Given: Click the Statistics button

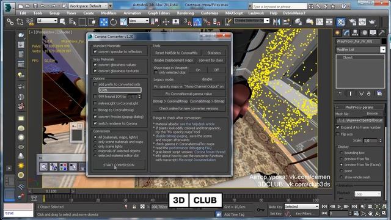Looking at the screenshot, I should tap(214, 53).
